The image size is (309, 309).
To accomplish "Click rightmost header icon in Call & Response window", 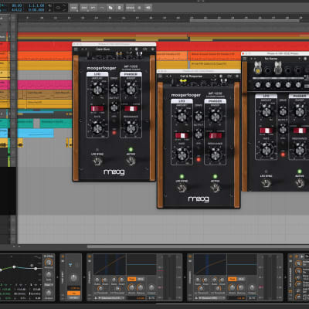I will click(237, 76).
